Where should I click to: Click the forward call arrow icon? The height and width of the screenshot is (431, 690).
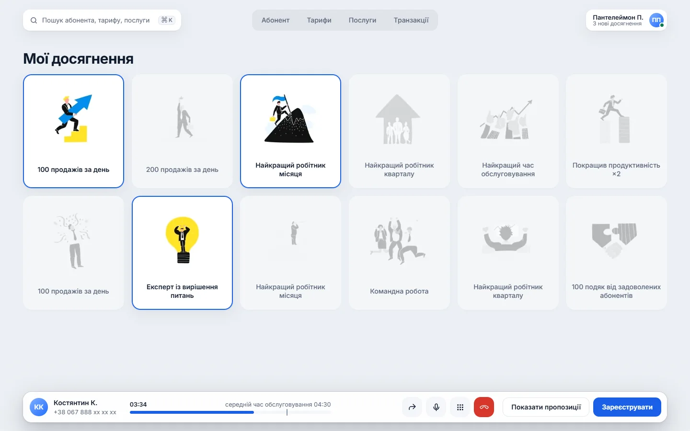pos(412,407)
